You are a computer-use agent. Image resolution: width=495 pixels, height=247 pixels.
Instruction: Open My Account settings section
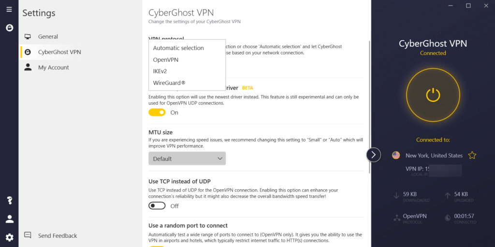53,68
